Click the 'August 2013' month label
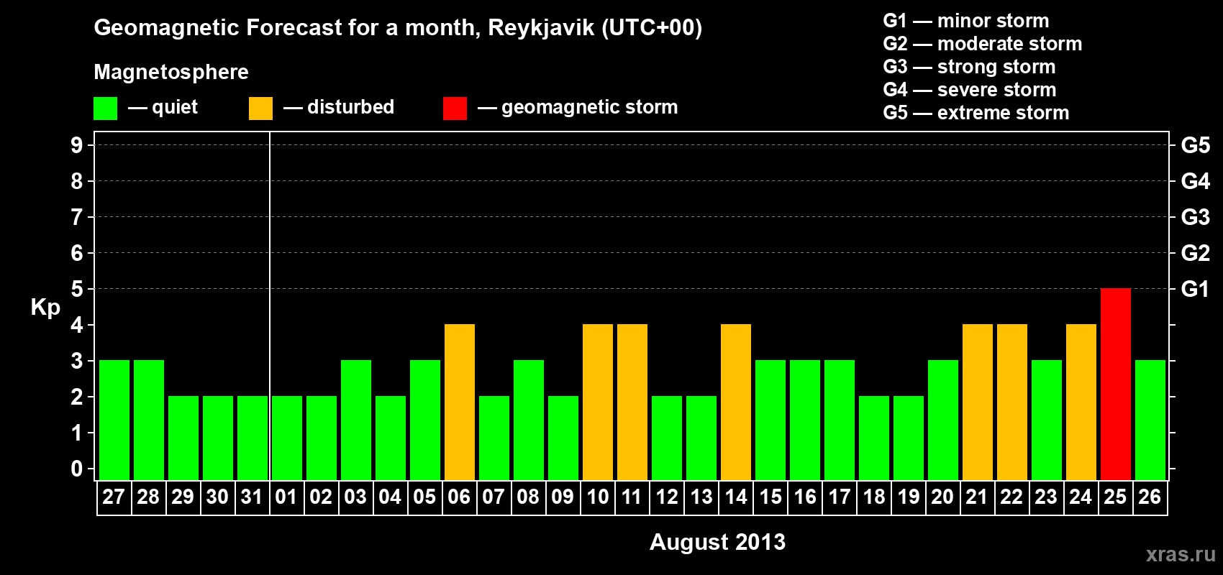The height and width of the screenshot is (575, 1223). (717, 542)
